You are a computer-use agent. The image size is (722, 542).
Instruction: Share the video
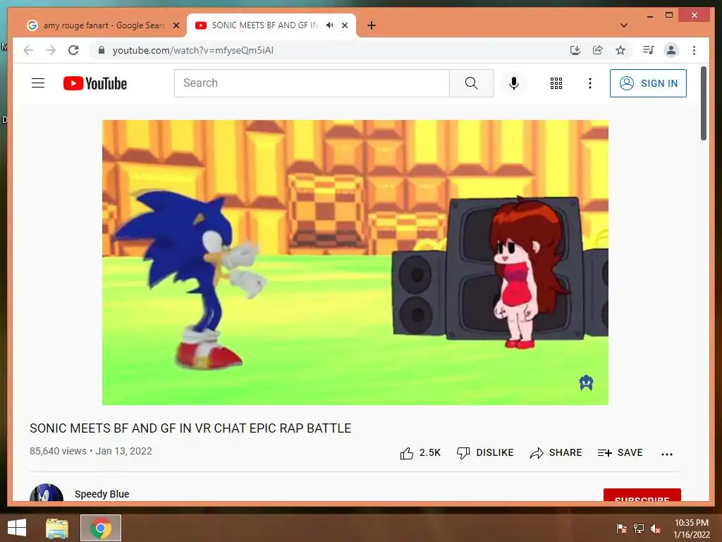[x=556, y=453]
